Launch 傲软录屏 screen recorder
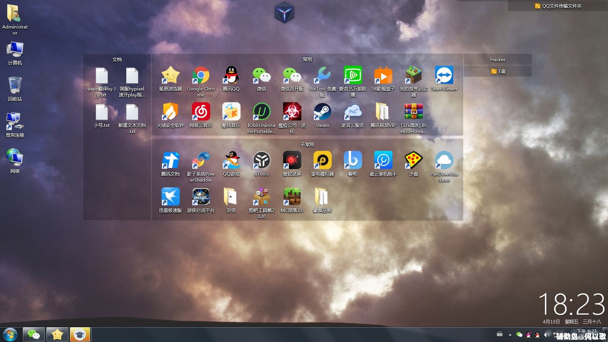The image size is (608, 342). coord(292,164)
